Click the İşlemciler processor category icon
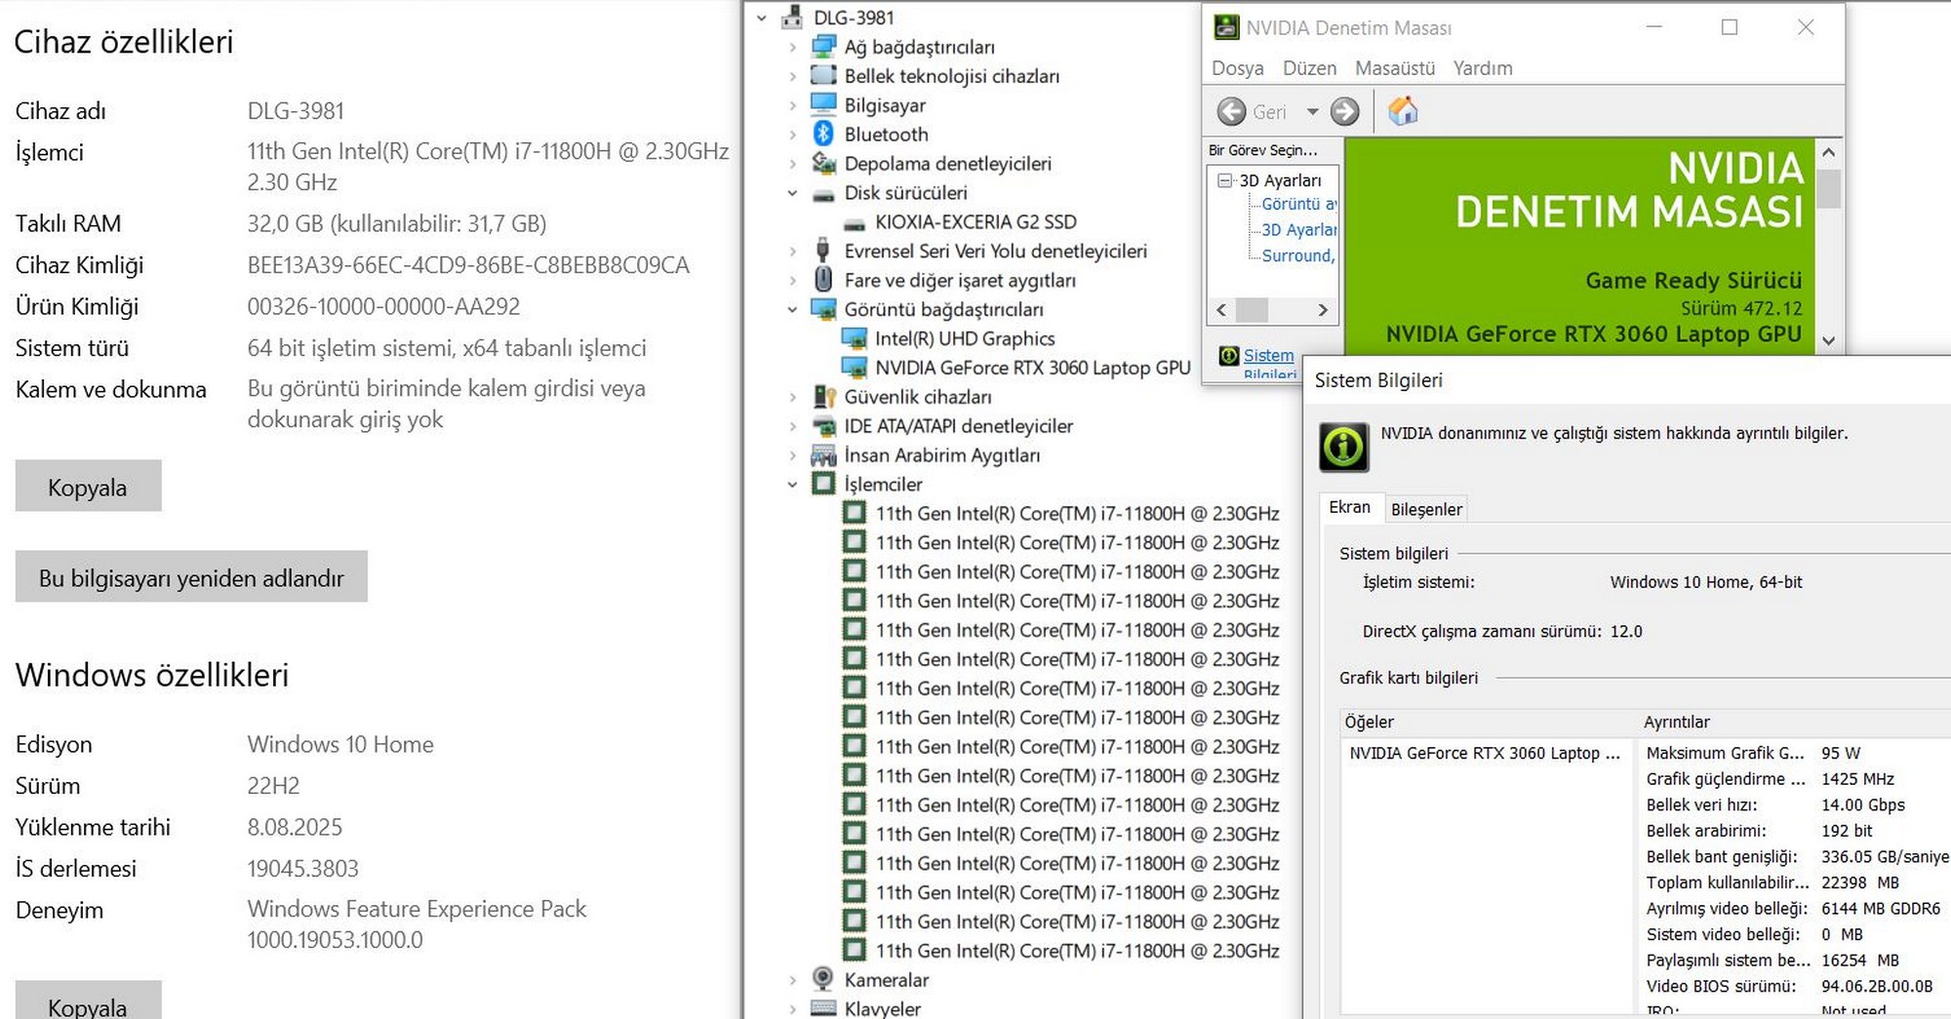1951x1019 pixels. point(823,484)
